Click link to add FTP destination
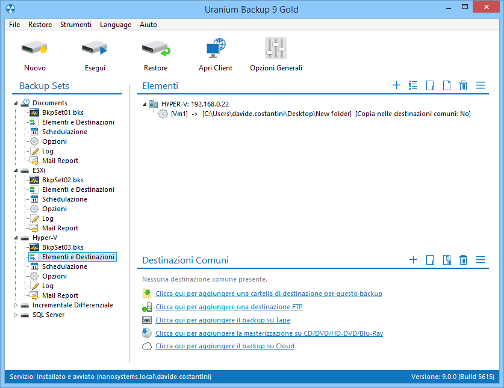Screen dimensions: 504x388 tap(229, 307)
